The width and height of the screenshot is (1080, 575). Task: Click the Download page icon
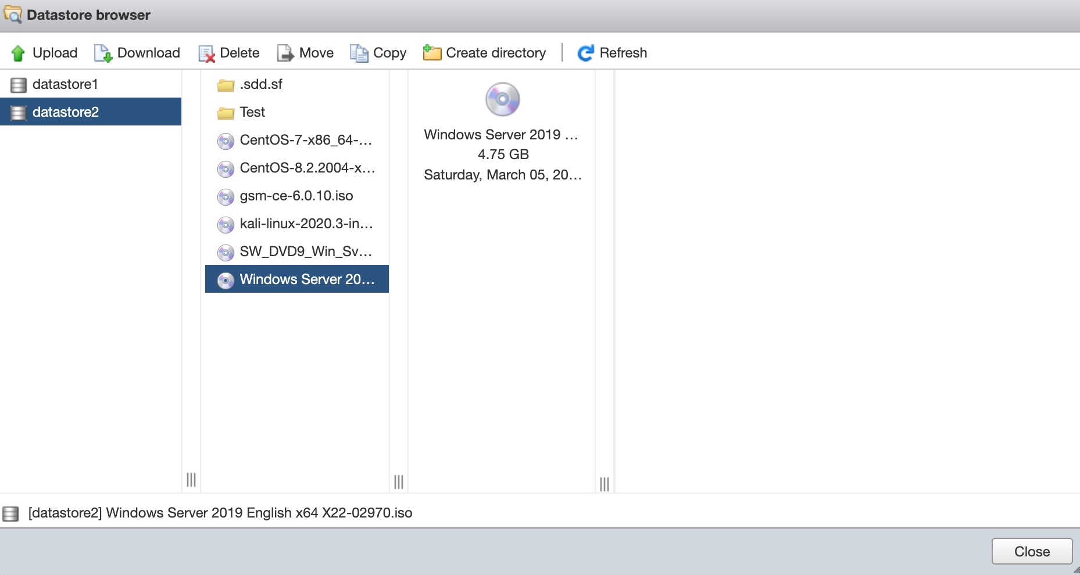pyautogui.click(x=103, y=53)
